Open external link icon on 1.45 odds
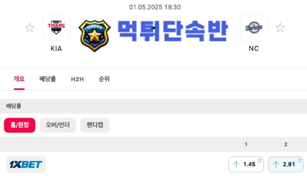Viewport: 307px width, 176px height. 260,161
